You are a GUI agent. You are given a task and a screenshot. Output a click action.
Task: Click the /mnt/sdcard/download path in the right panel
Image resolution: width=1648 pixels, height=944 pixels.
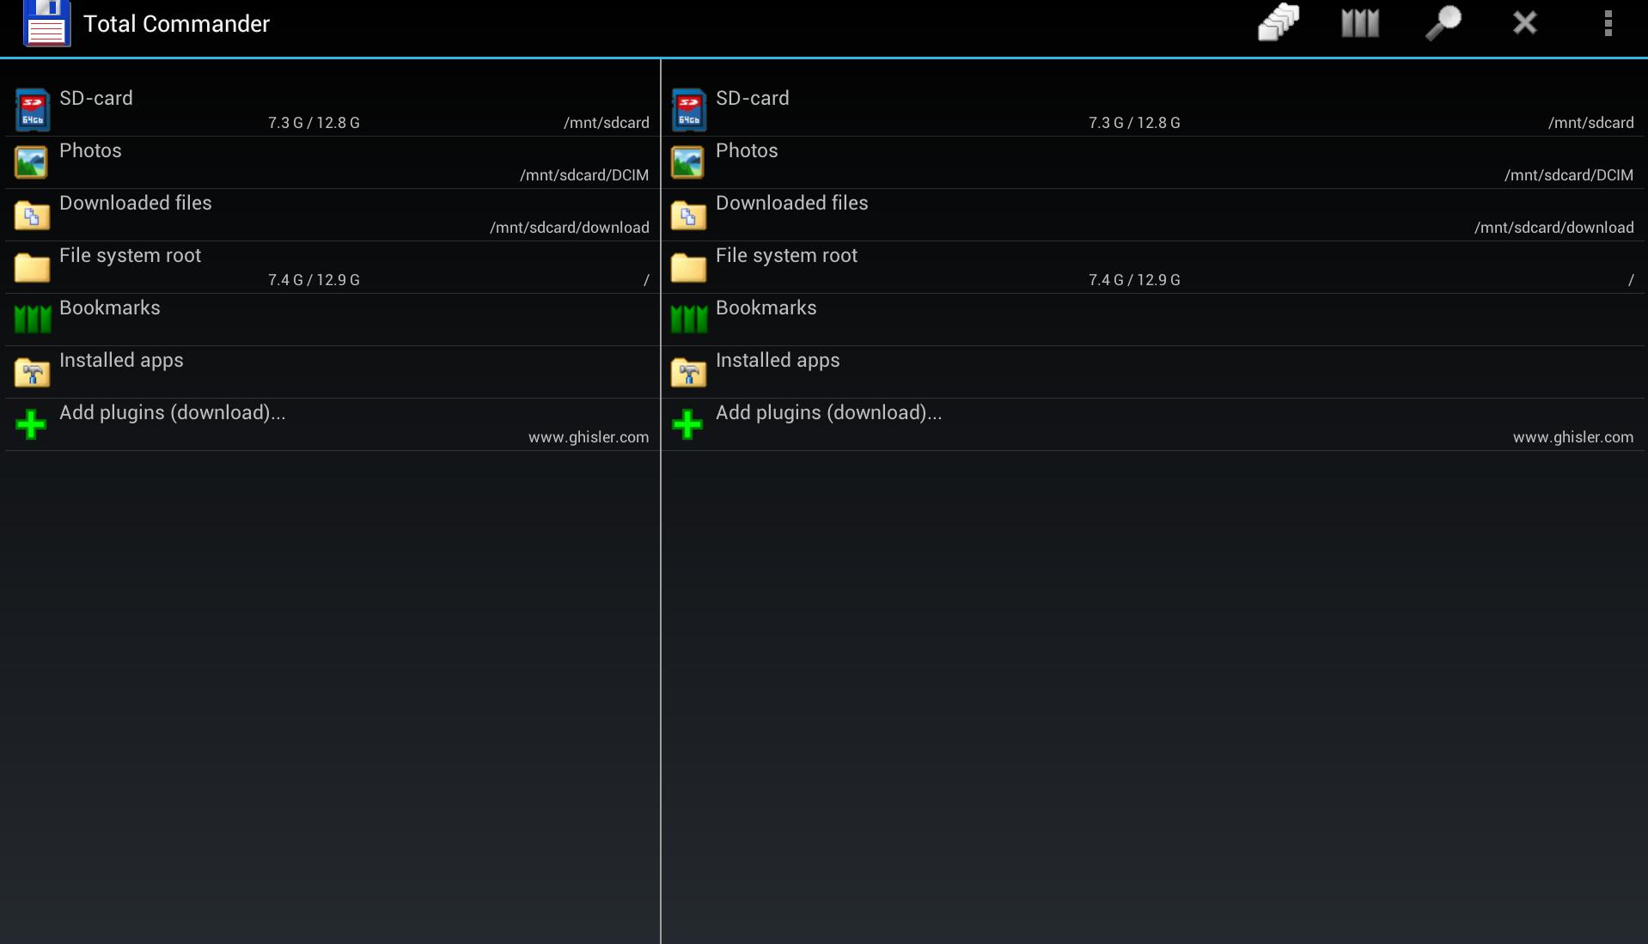tap(1554, 228)
